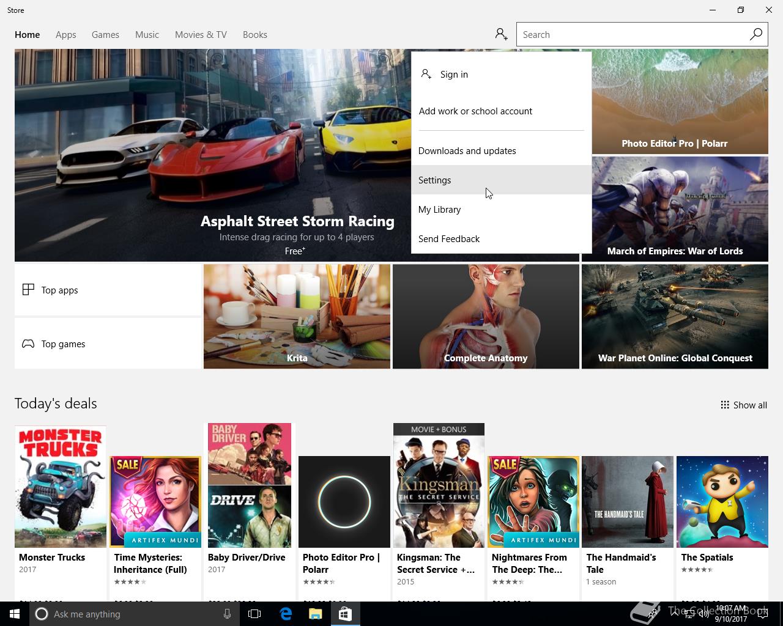Choose Send Feedback menu entry
The height and width of the screenshot is (626, 783).
click(502, 238)
